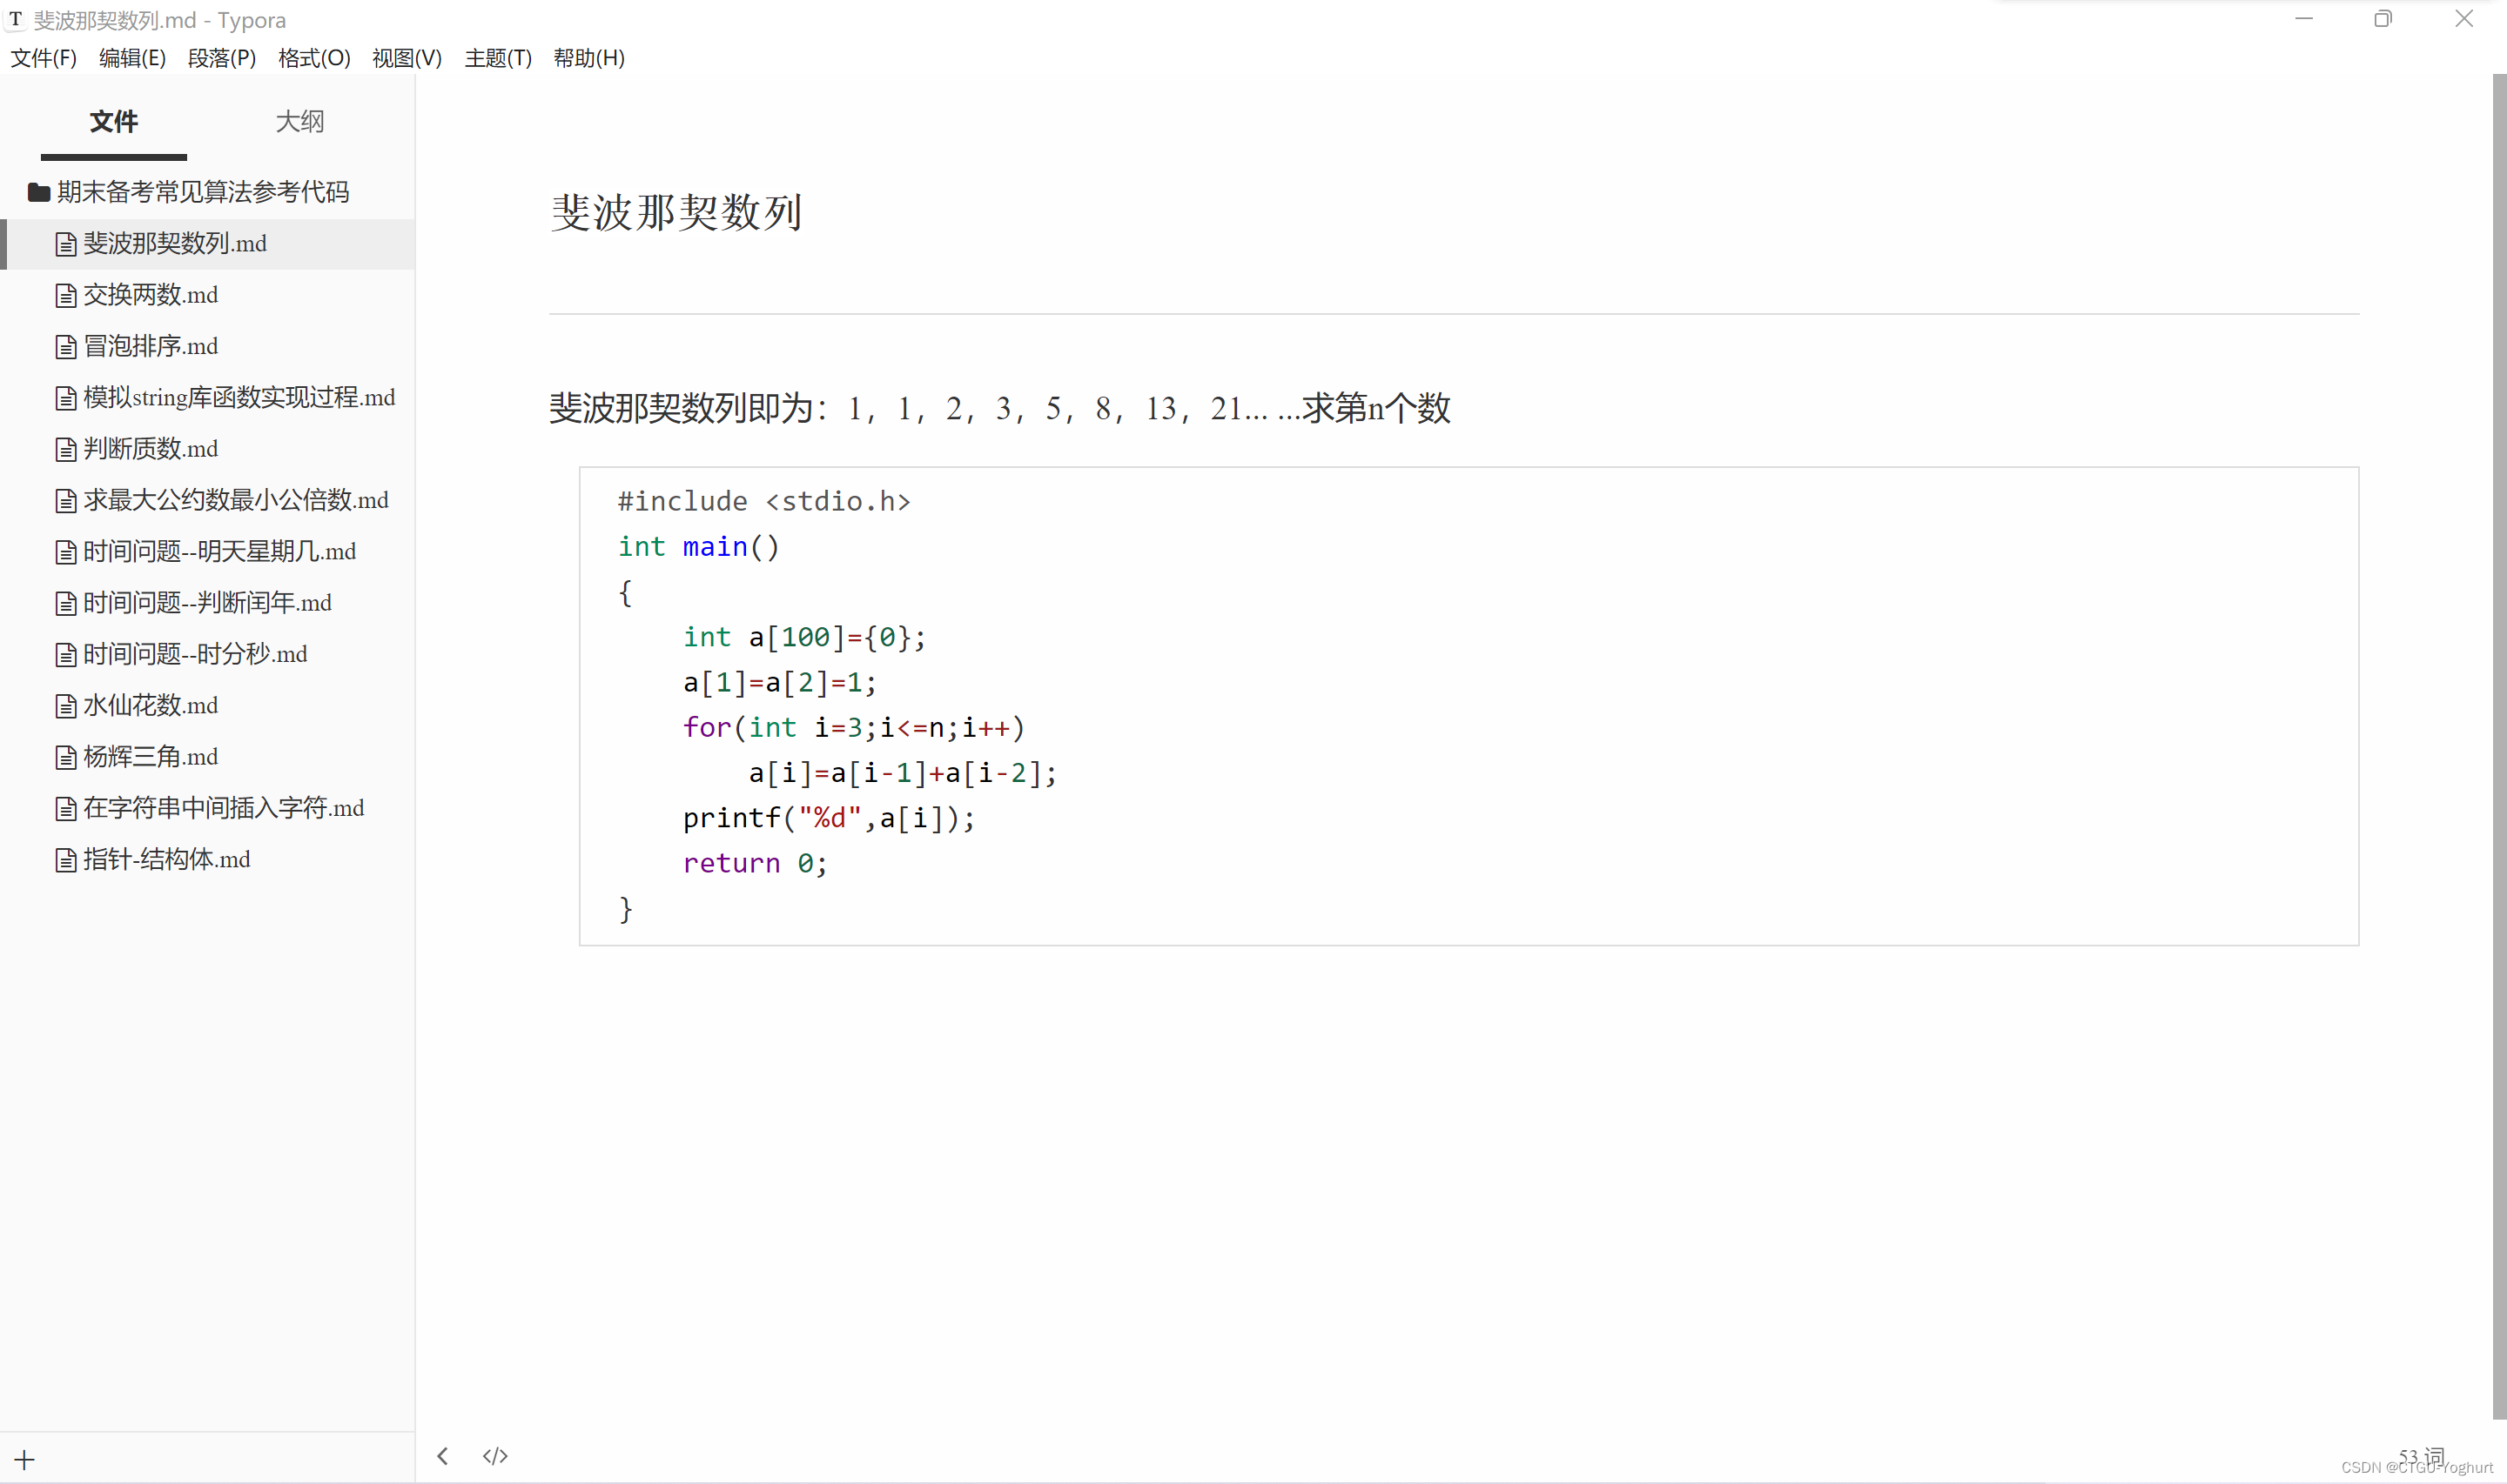
Task: Switch to the 大纲 outline tab
Action: click(x=299, y=122)
